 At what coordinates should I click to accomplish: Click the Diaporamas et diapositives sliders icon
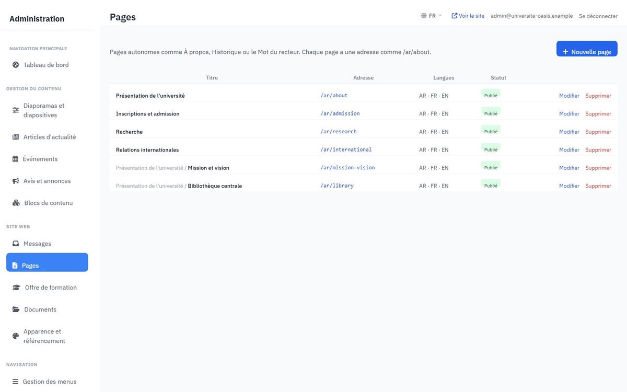point(16,110)
